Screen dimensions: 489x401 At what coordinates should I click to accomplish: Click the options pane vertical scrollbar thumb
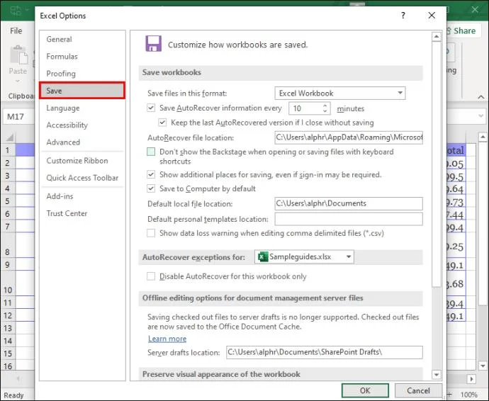[x=437, y=164]
